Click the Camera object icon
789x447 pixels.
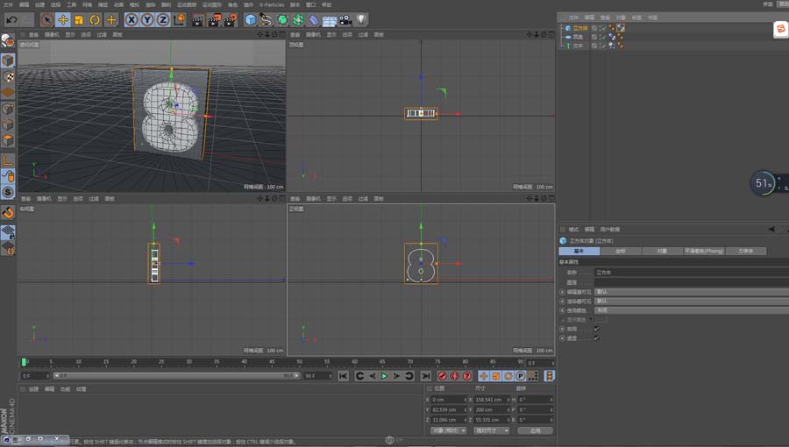(345, 19)
